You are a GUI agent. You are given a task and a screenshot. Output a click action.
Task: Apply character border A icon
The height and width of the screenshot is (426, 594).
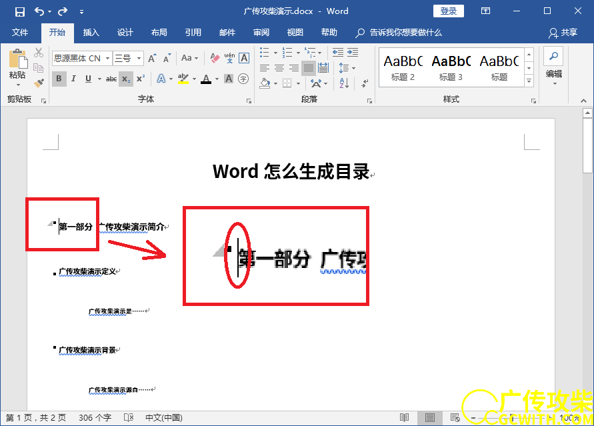click(245, 58)
